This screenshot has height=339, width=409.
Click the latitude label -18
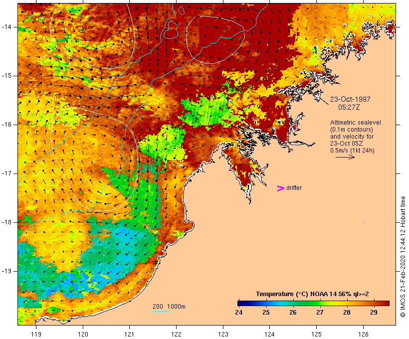point(6,222)
